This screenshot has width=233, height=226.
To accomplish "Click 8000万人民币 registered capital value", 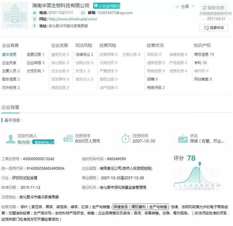I will tap(87, 141).
